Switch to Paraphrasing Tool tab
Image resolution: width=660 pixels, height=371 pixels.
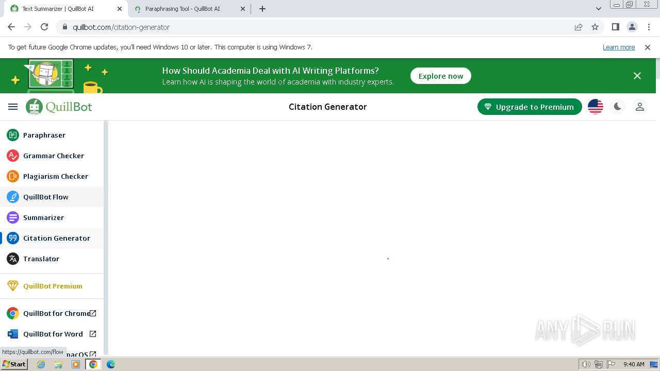(189, 9)
